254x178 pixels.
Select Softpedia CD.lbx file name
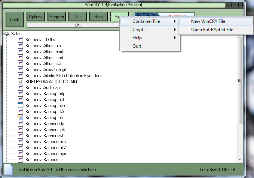pyautogui.click(x=40, y=40)
